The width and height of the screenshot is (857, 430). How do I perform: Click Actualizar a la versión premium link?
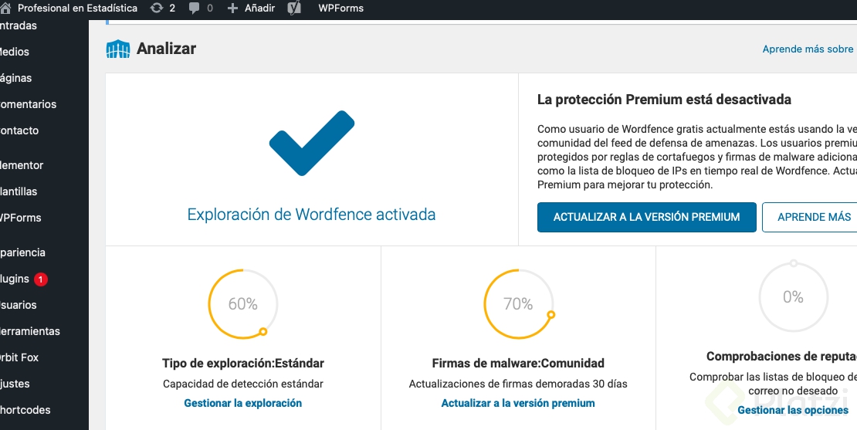(518, 403)
